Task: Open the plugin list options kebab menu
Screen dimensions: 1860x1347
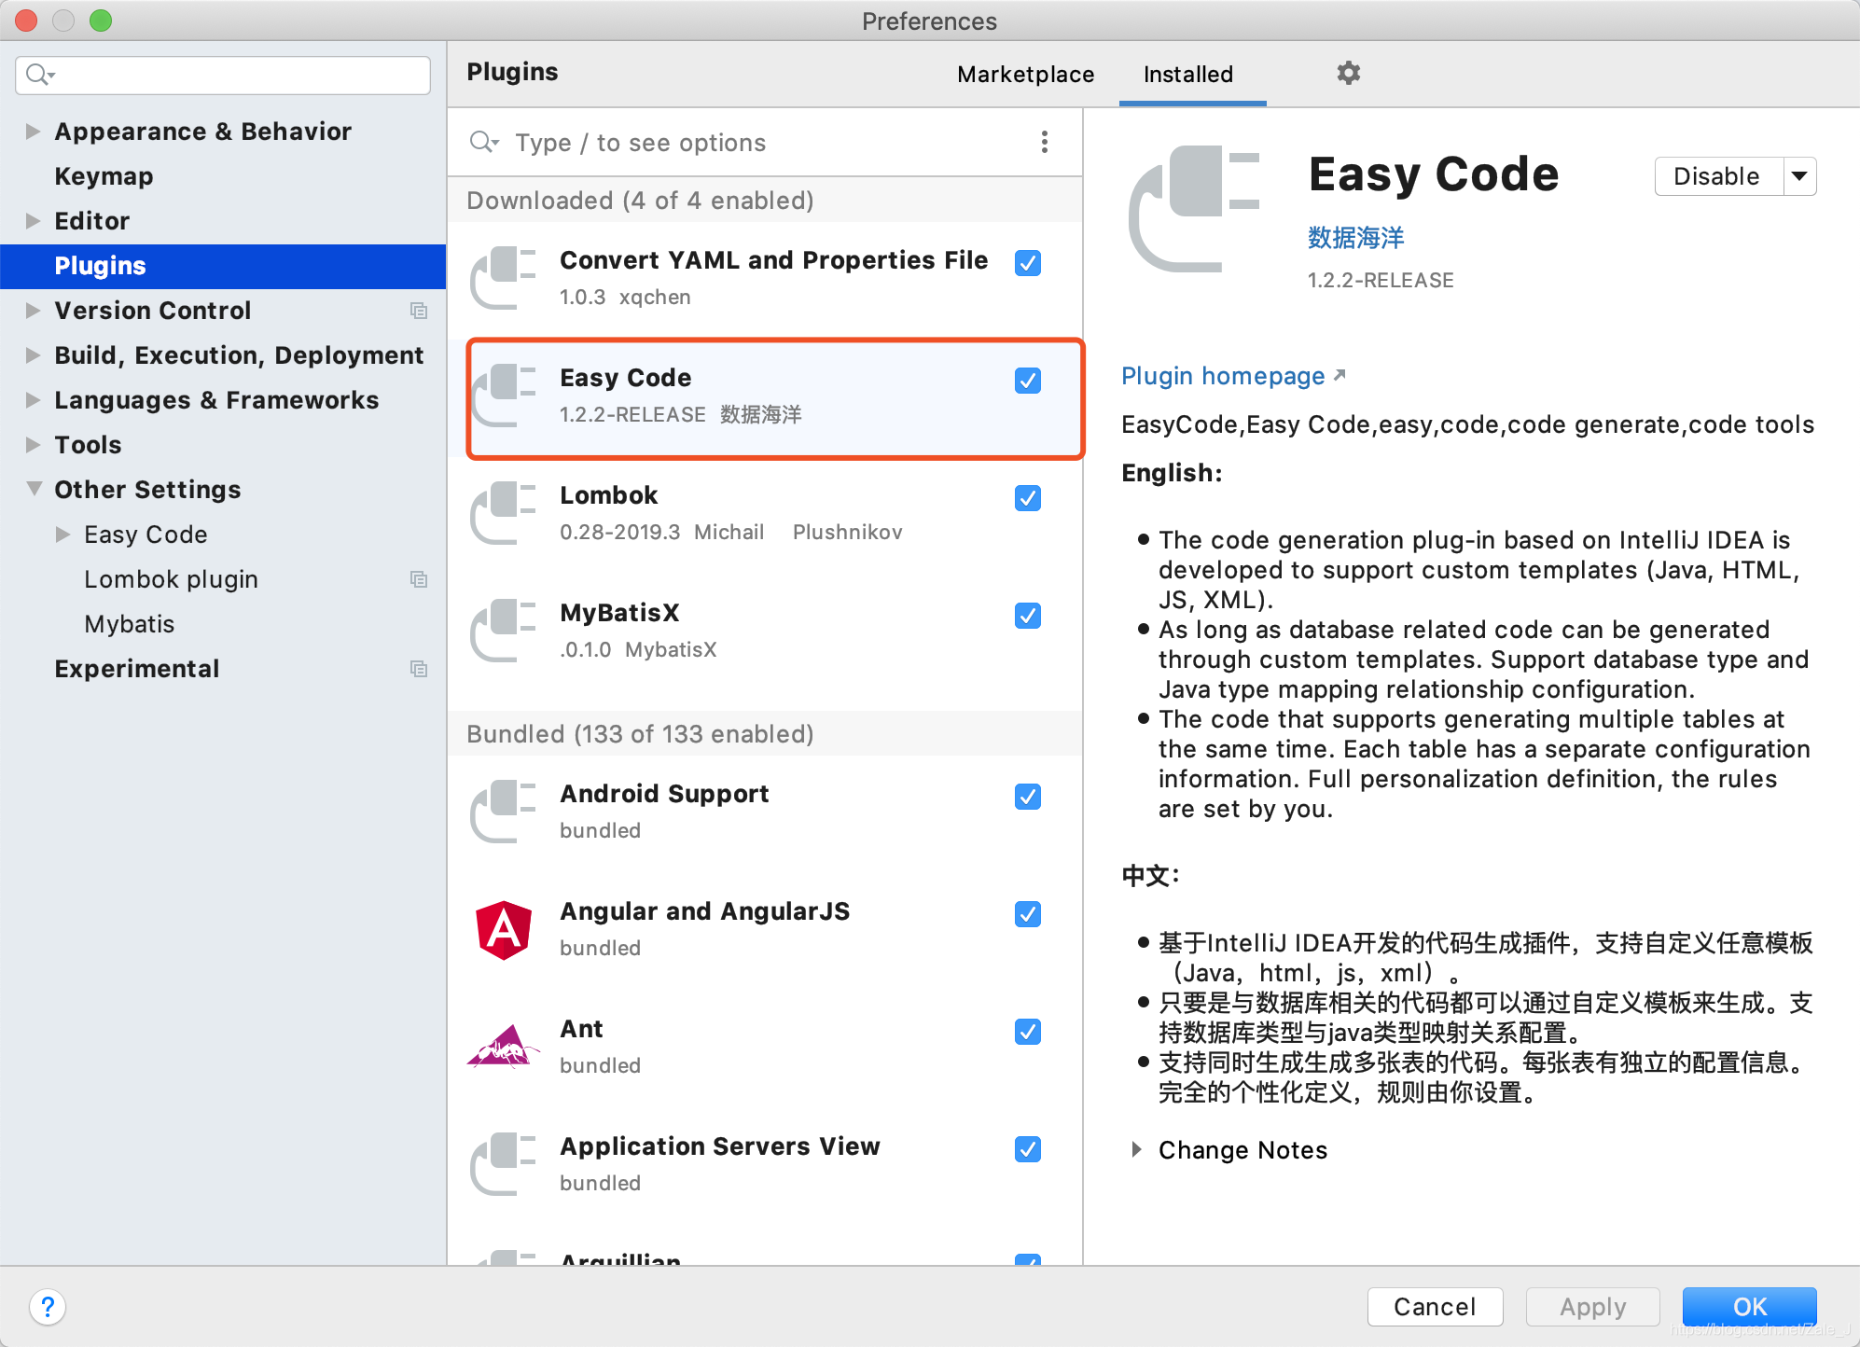Action: (1044, 142)
